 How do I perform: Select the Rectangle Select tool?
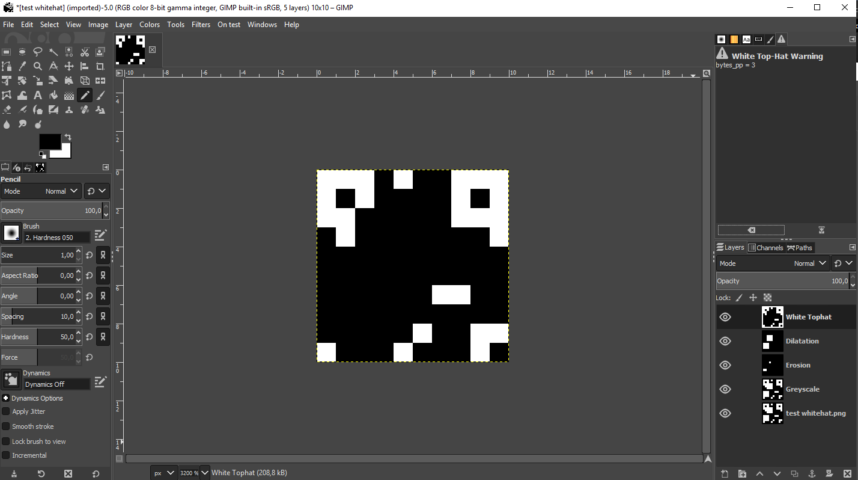pos(7,52)
